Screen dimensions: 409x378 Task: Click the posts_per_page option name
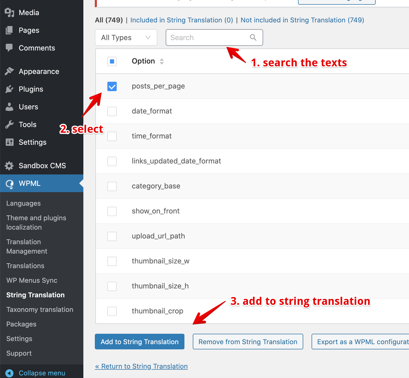[x=158, y=86]
